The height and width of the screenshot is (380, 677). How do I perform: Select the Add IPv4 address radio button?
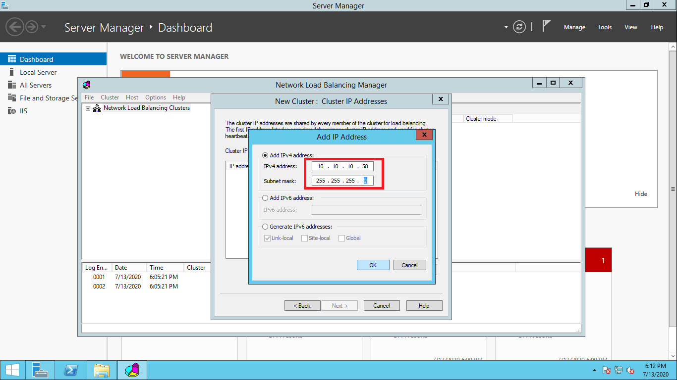[x=265, y=155]
